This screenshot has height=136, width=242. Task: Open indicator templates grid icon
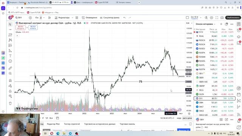click(77, 18)
